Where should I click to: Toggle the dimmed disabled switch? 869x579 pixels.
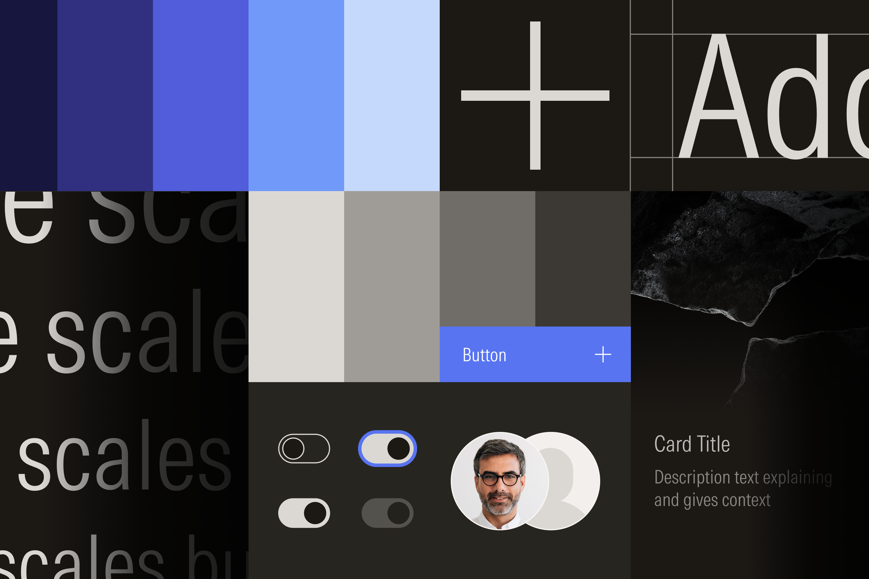(387, 513)
